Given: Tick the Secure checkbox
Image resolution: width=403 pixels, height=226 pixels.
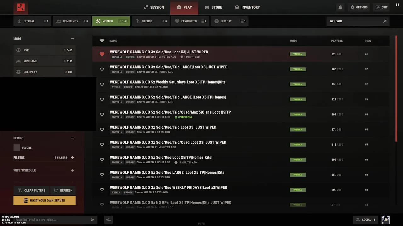Looking at the screenshot, I should click(17, 148).
